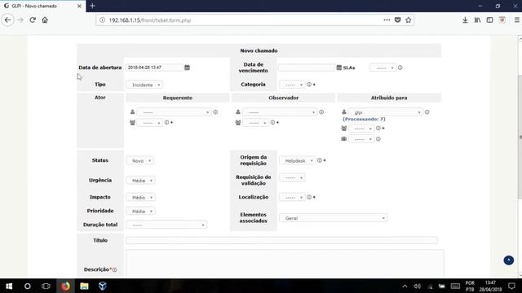Click into the Descrição text area
The width and height of the screenshot is (522, 293).
285,264
